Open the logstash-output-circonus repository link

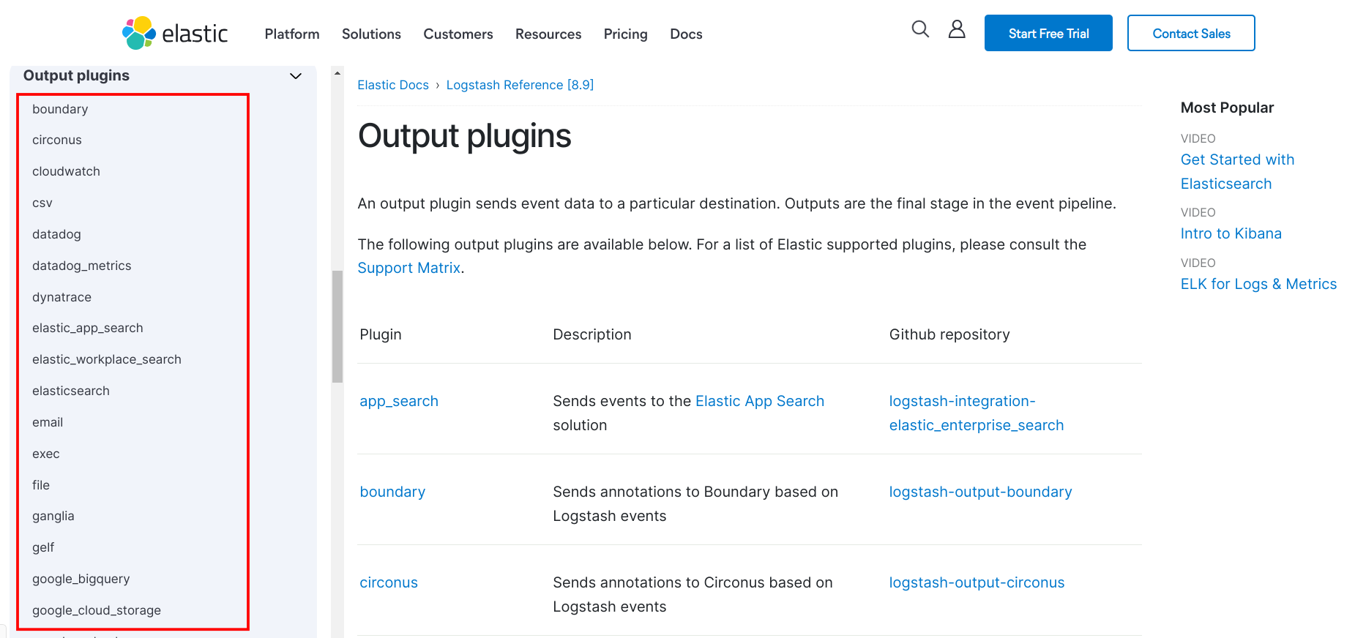(x=977, y=582)
